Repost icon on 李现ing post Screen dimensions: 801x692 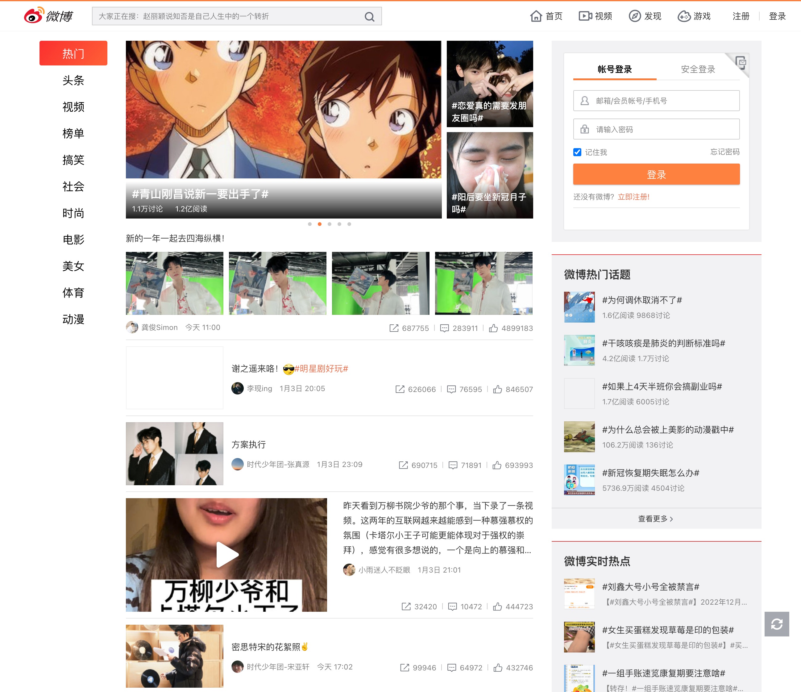click(x=400, y=389)
